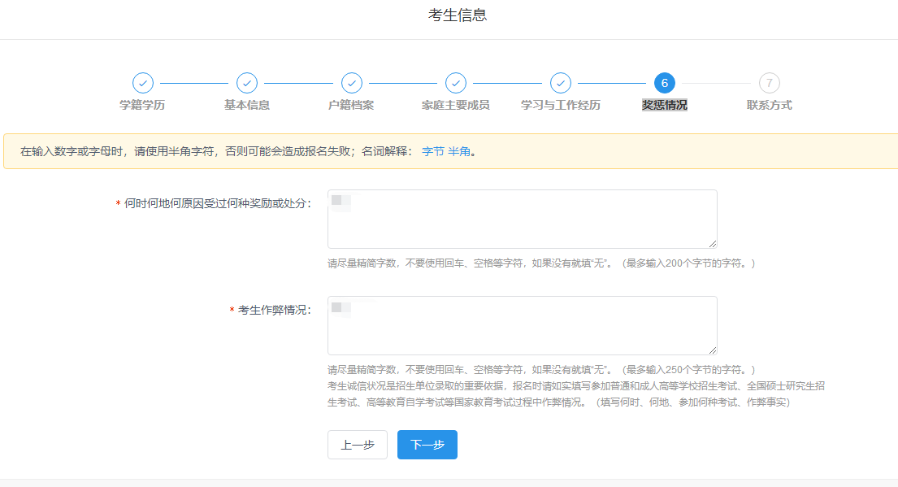Click the progress line between steps 6 and 7
898x487 pixels.
[x=717, y=83]
